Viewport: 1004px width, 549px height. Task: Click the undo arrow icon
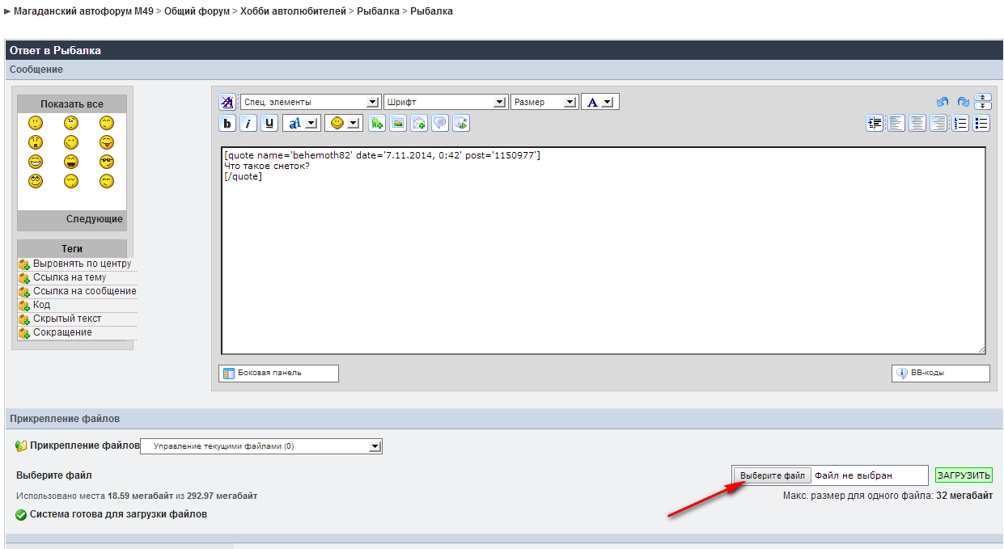click(943, 103)
